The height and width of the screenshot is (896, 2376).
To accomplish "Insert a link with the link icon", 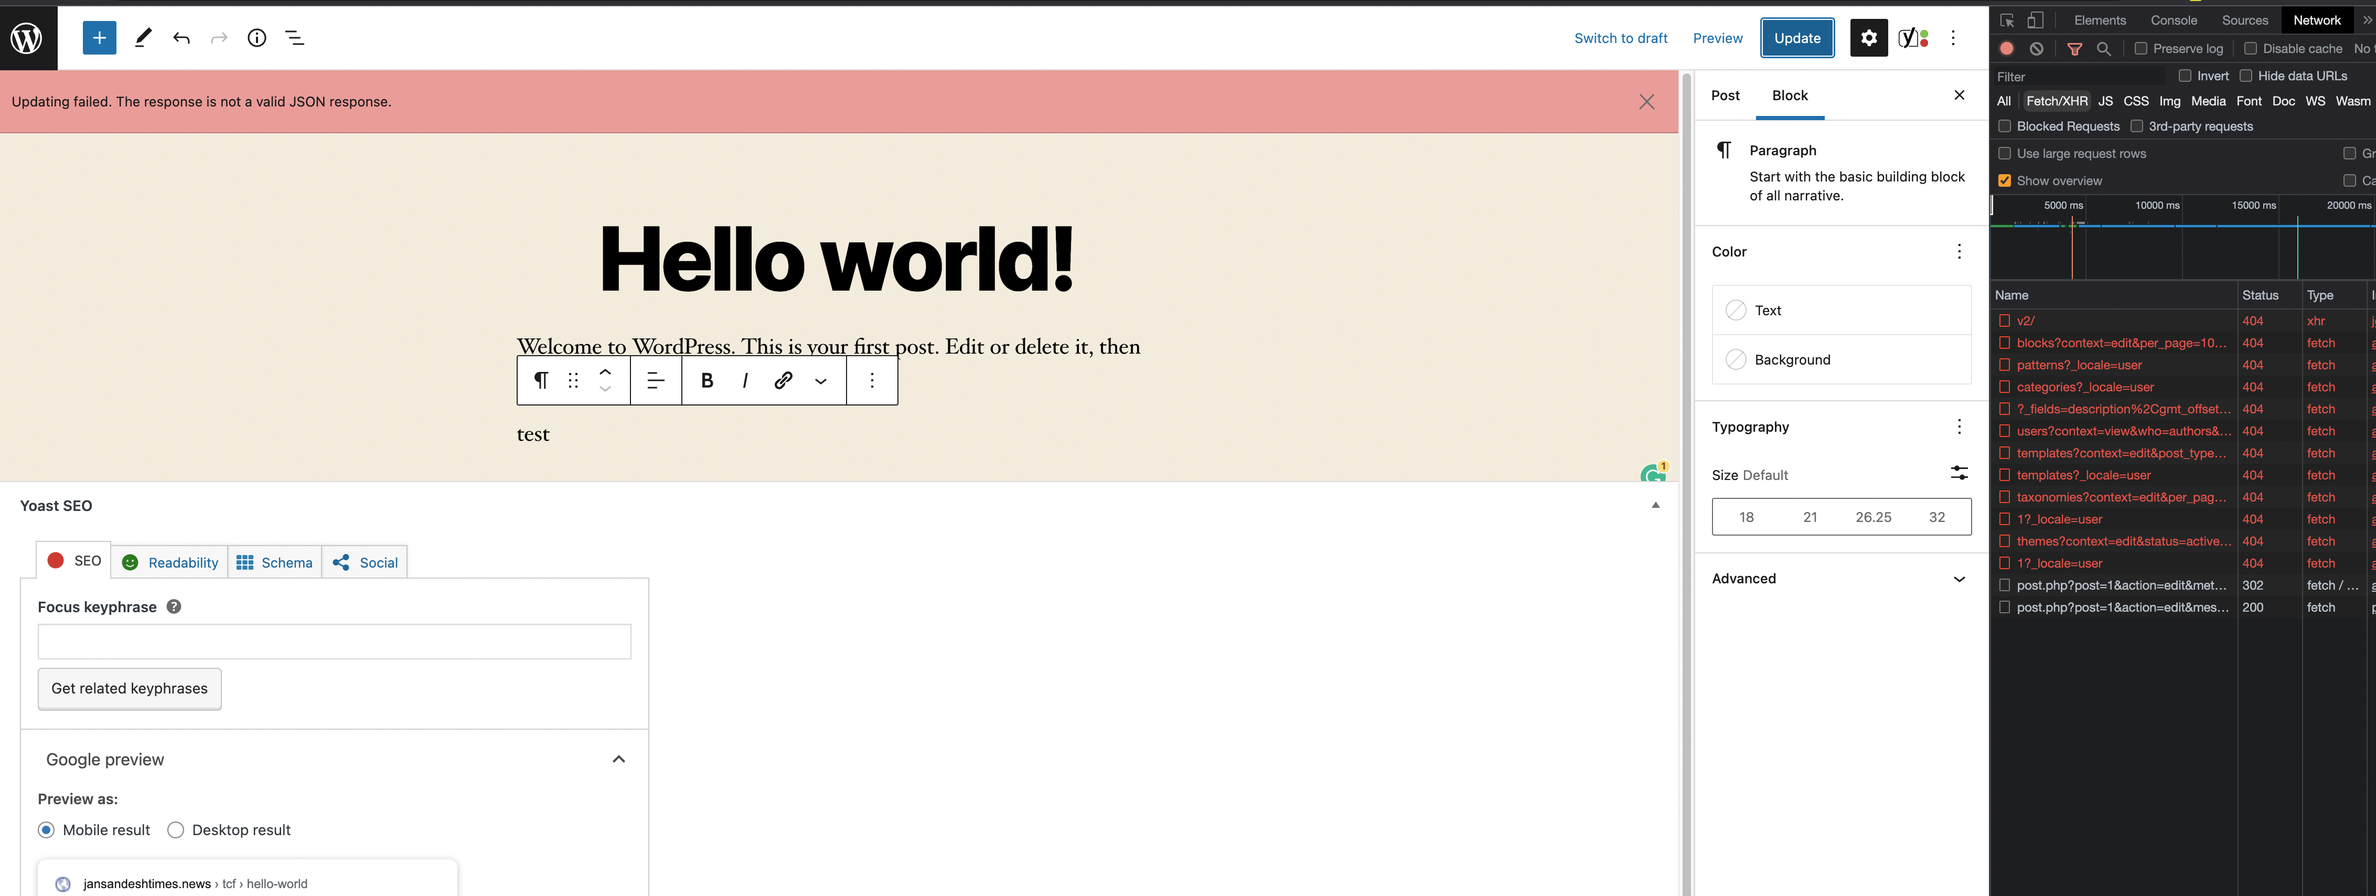I will tap(783, 380).
